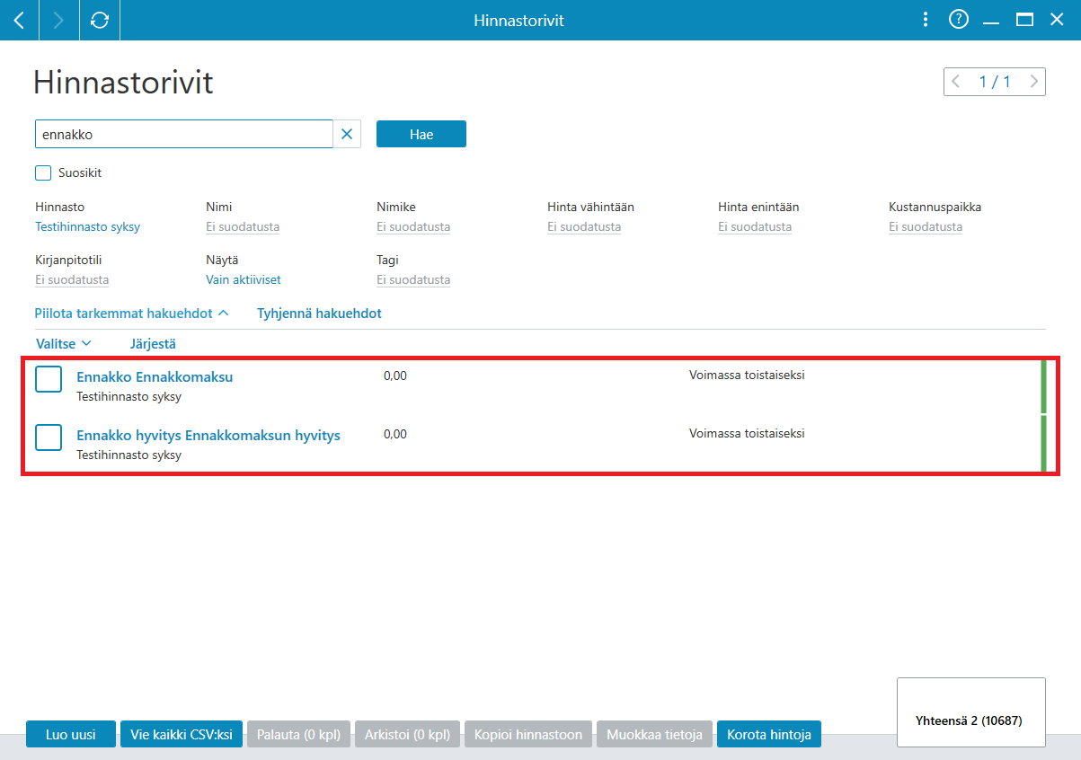
Task: Open the three-dot more options menu
Action: tap(926, 20)
